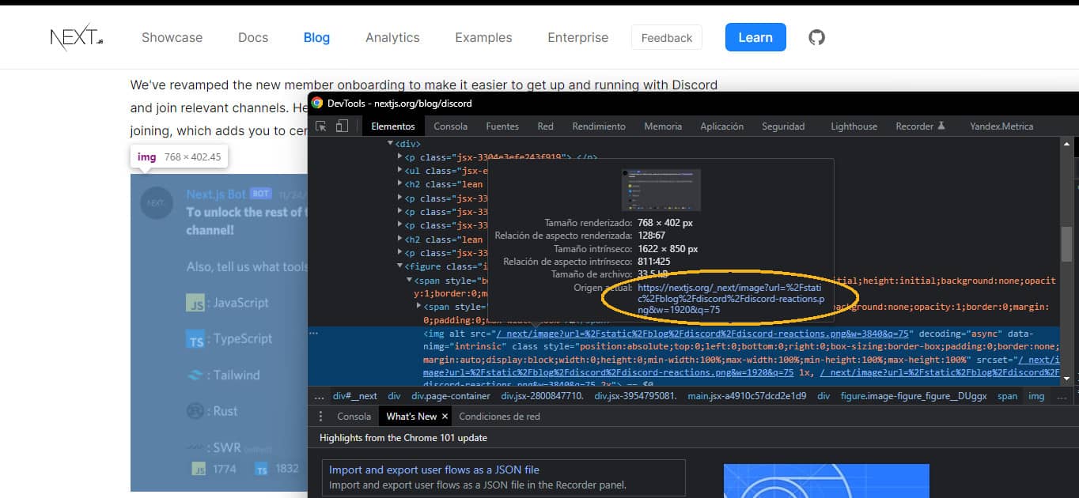
Task: Open the Lighthouse tab
Action: tap(854, 126)
